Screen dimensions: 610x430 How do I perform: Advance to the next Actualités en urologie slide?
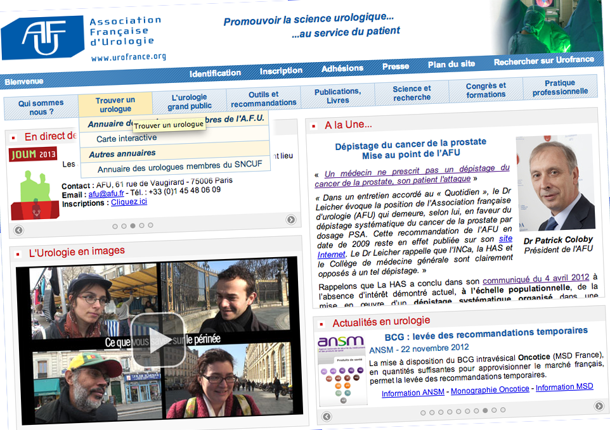[x=599, y=405]
